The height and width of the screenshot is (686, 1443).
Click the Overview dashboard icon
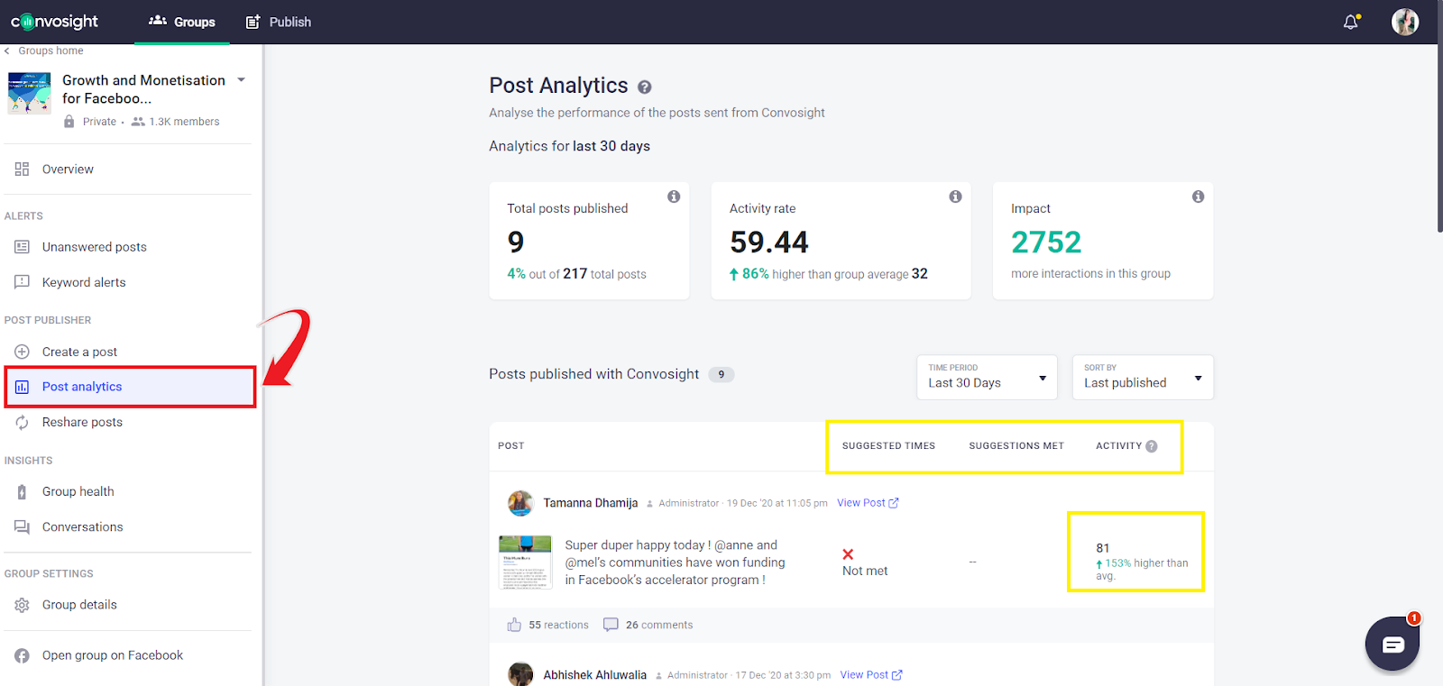point(22,169)
